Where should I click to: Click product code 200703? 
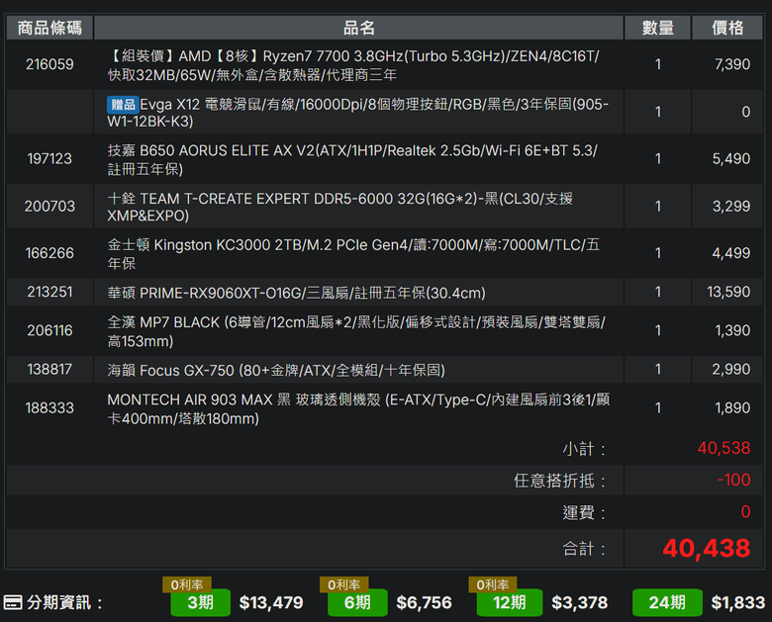point(49,207)
